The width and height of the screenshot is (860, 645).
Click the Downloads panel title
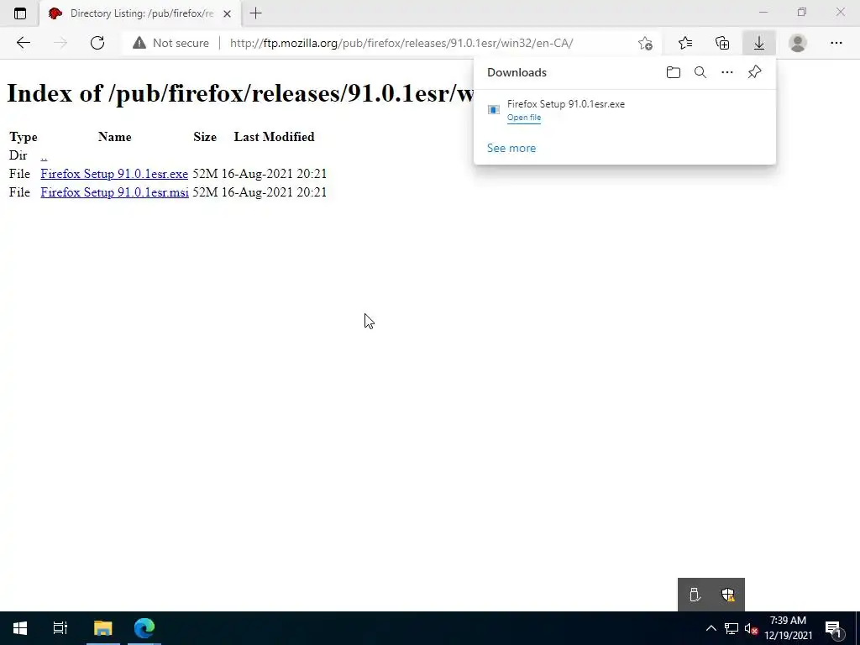click(x=517, y=72)
